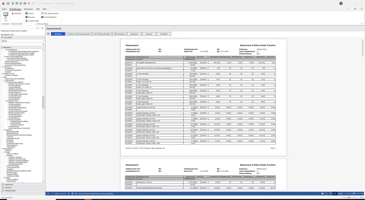Screen dimensions: 365x200
Task: Open Bestandsüberblick in the tree
Action: click(12, 132)
